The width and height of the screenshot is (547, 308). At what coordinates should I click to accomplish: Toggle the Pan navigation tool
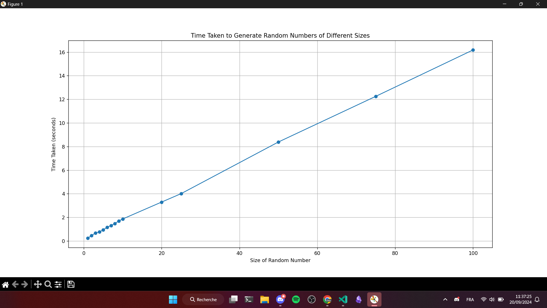pyautogui.click(x=38, y=284)
